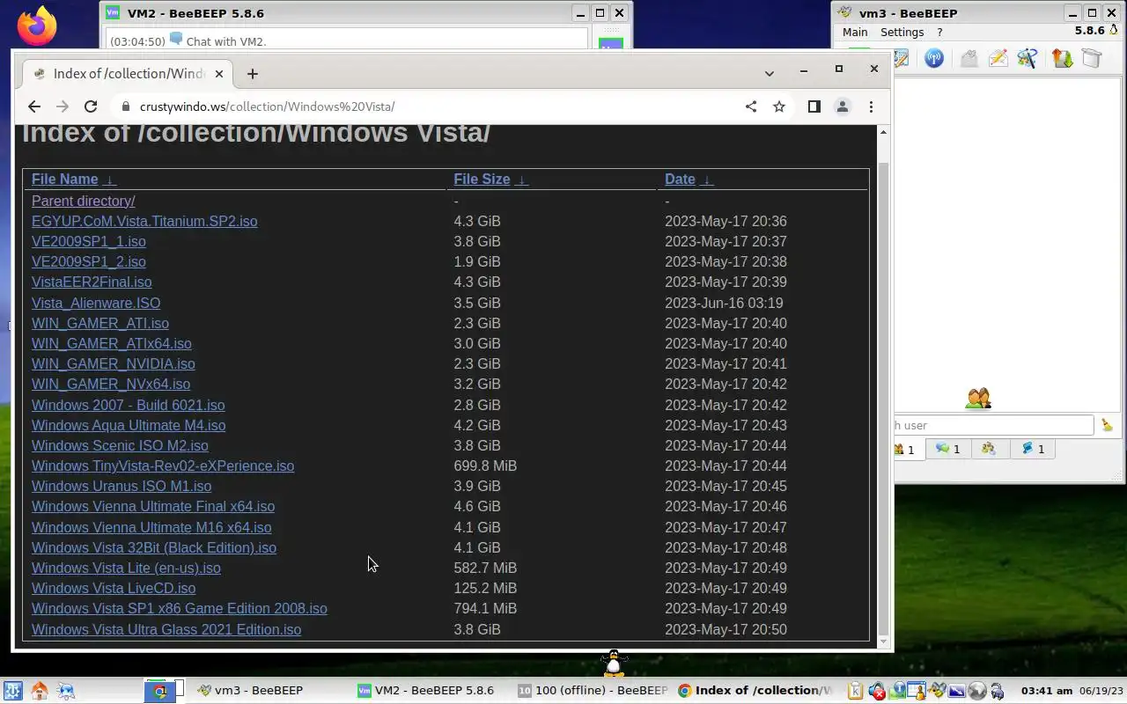
Task: Click Windows Aqua Ultimate M4.iso
Action: click(129, 425)
